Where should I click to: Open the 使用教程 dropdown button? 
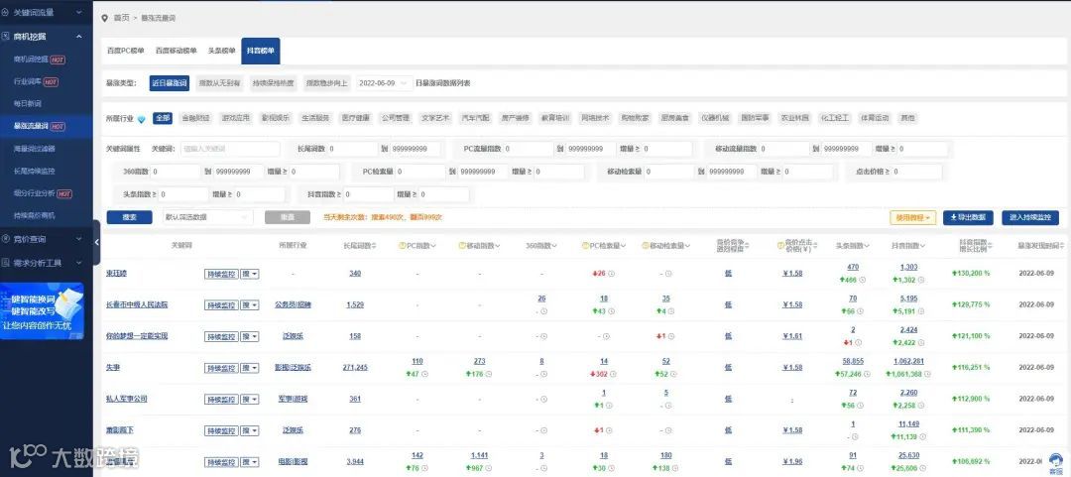[912, 217]
